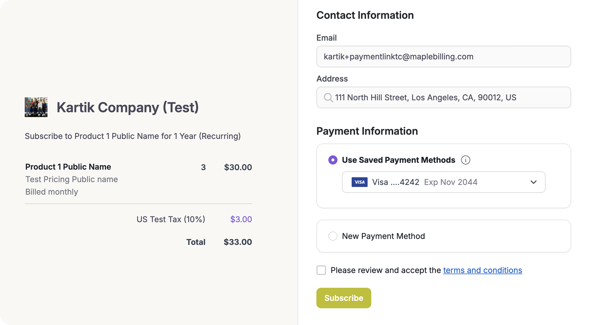Expand the saved card dropdown chevron

[534, 182]
